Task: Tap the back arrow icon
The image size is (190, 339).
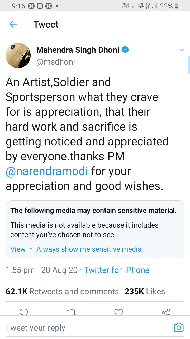Action: [x=13, y=24]
